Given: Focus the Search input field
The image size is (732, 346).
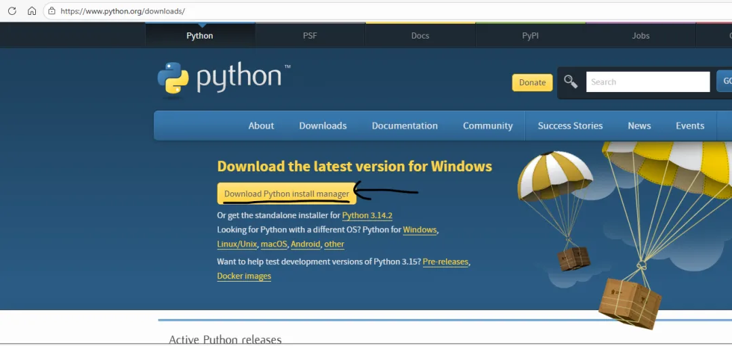Looking at the screenshot, I should point(648,82).
